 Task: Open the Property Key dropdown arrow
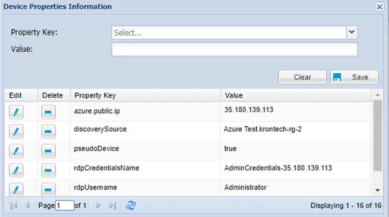352,32
